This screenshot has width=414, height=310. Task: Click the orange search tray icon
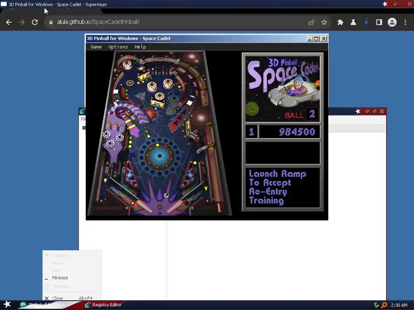(x=384, y=305)
